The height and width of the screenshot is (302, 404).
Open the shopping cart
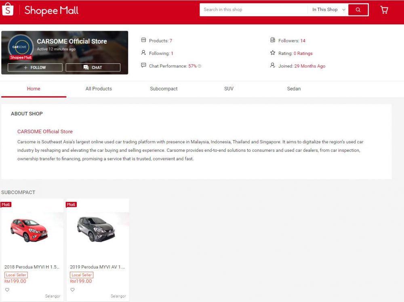point(384,10)
